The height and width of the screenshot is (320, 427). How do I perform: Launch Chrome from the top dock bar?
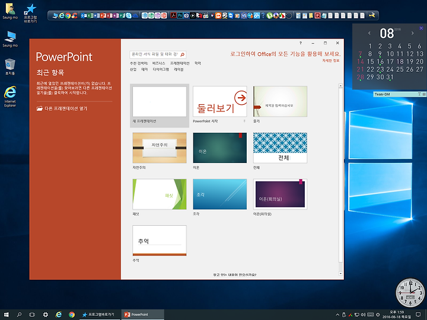click(68, 16)
